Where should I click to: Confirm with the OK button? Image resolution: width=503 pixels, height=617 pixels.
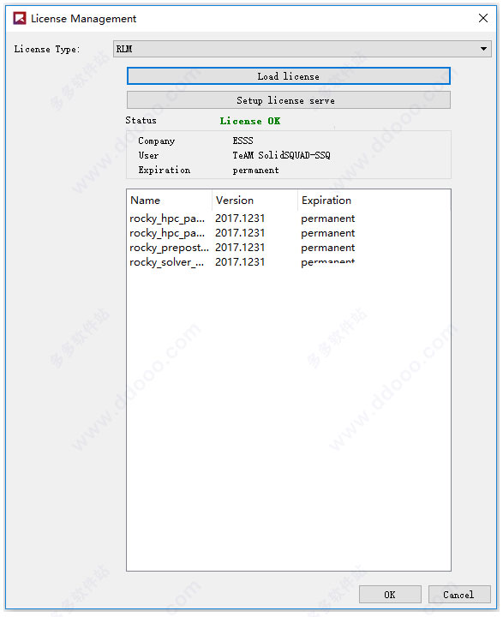(x=390, y=595)
